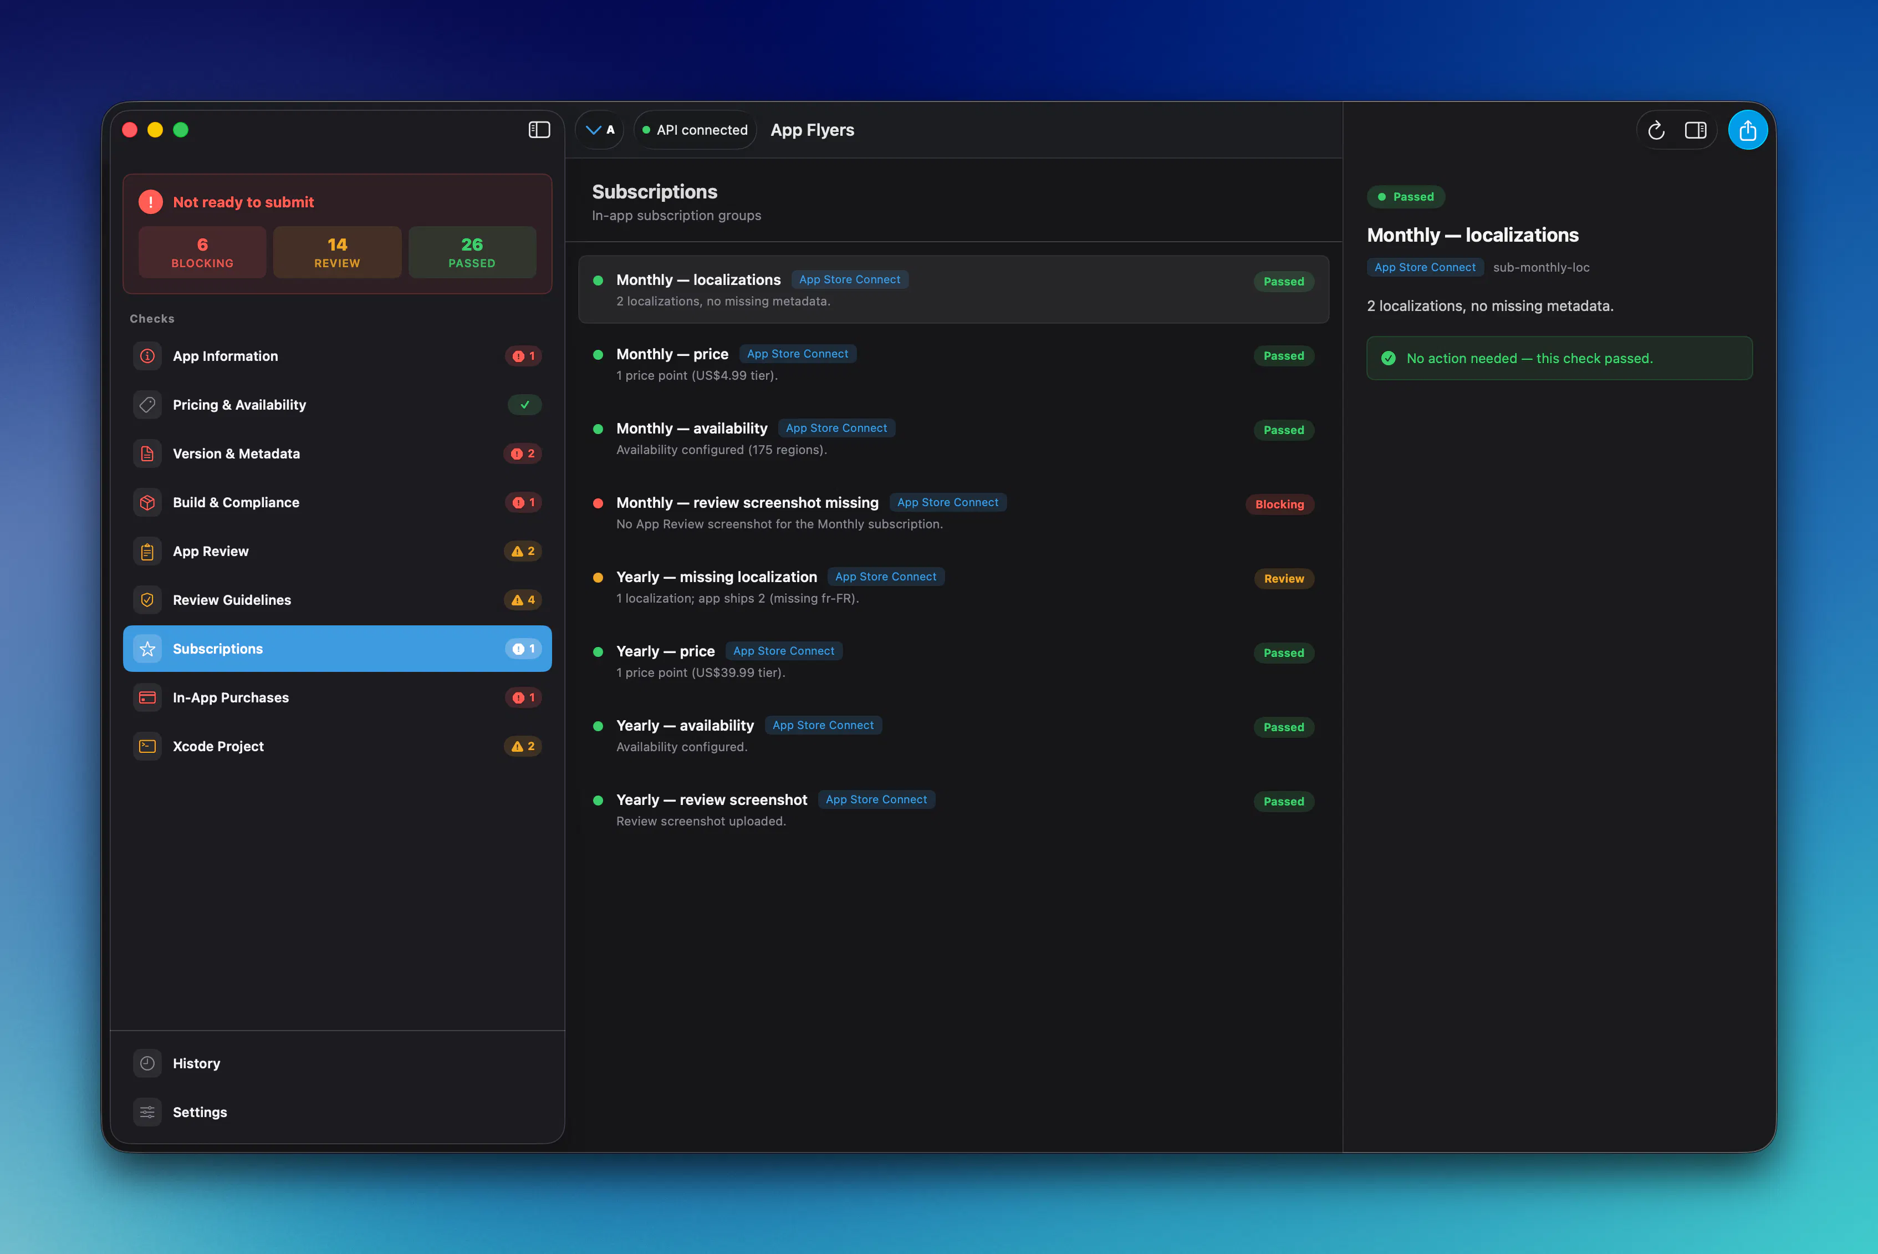Click the Review Guidelines warning badge 4
This screenshot has height=1254, width=1878.
tap(523, 600)
